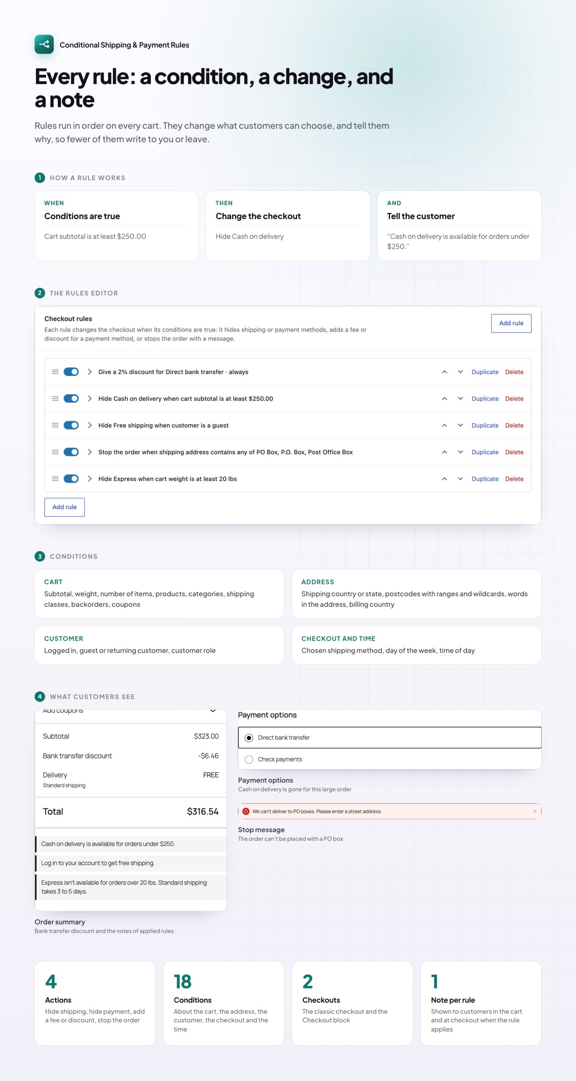The image size is (576, 1081).
Task: Expand the 2% bank transfer discount rule
Action: click(89, 372)
